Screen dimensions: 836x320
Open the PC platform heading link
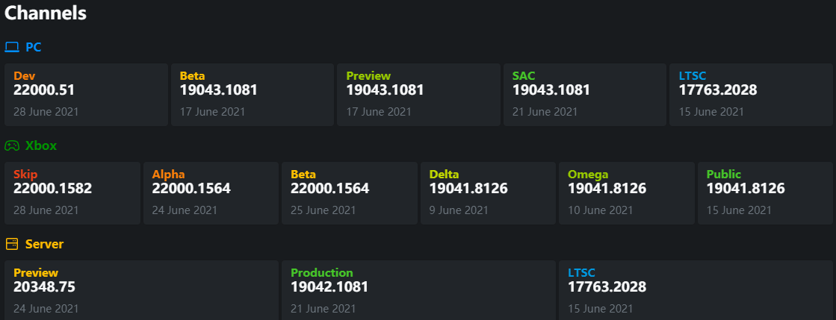click(33, 48)
